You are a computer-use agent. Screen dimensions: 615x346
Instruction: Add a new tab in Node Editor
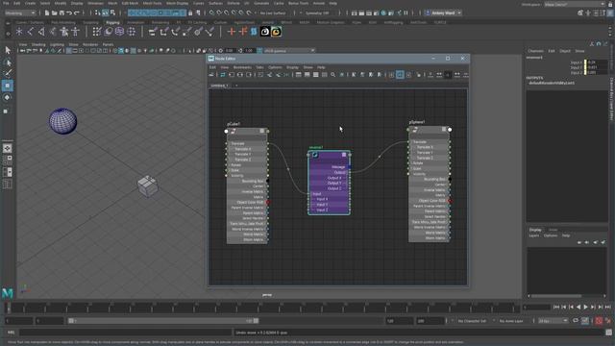(x=236, y=86)
